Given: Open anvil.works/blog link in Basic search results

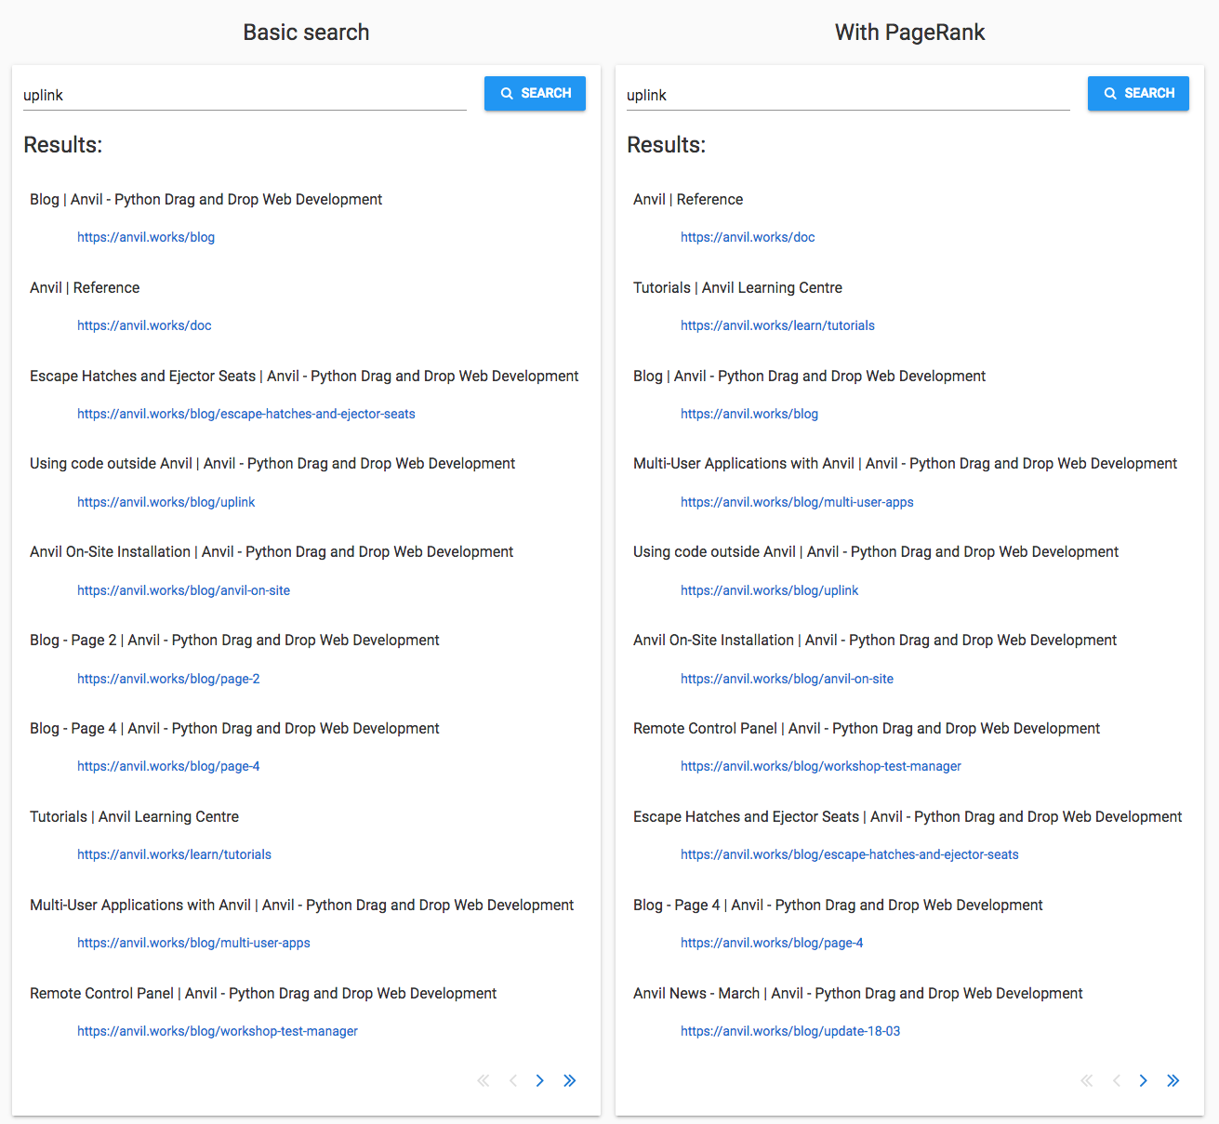Looking at the screenshot, I should point(146,237).
